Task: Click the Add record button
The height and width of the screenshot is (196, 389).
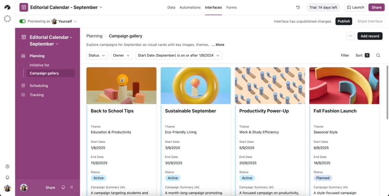Action: pos(370,36)
